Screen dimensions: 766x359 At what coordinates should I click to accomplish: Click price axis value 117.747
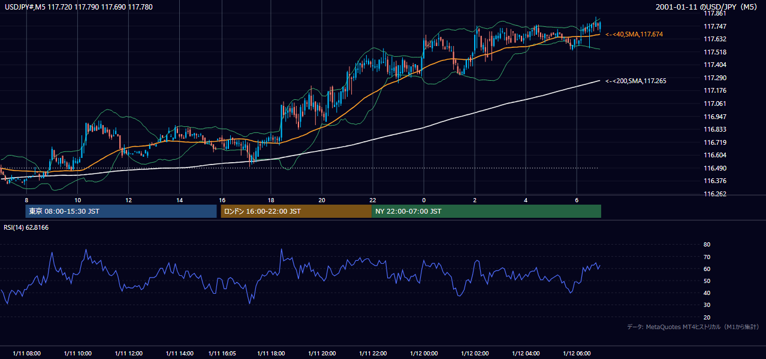point(715,26)
